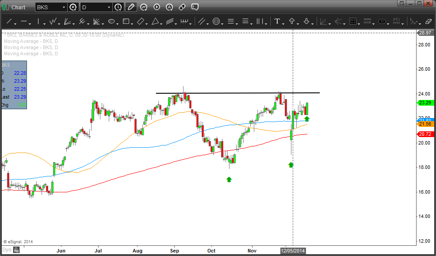
Task: Select the horizontal lines Fibonacci tool
Action: (x=231, y=21)
